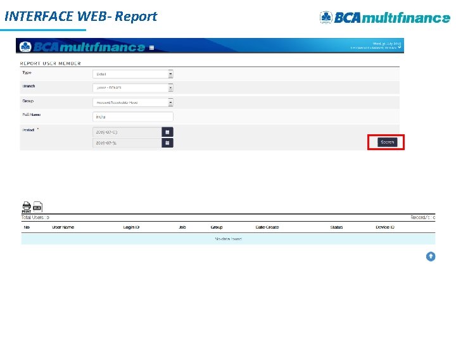Click the Search button
456x342 pixels.
[387, 142]
